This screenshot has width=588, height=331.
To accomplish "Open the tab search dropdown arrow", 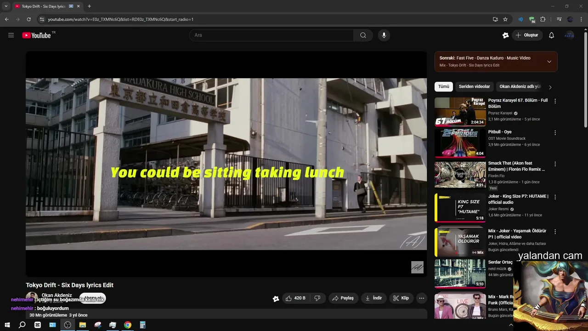I will click(x=6, y=6).
